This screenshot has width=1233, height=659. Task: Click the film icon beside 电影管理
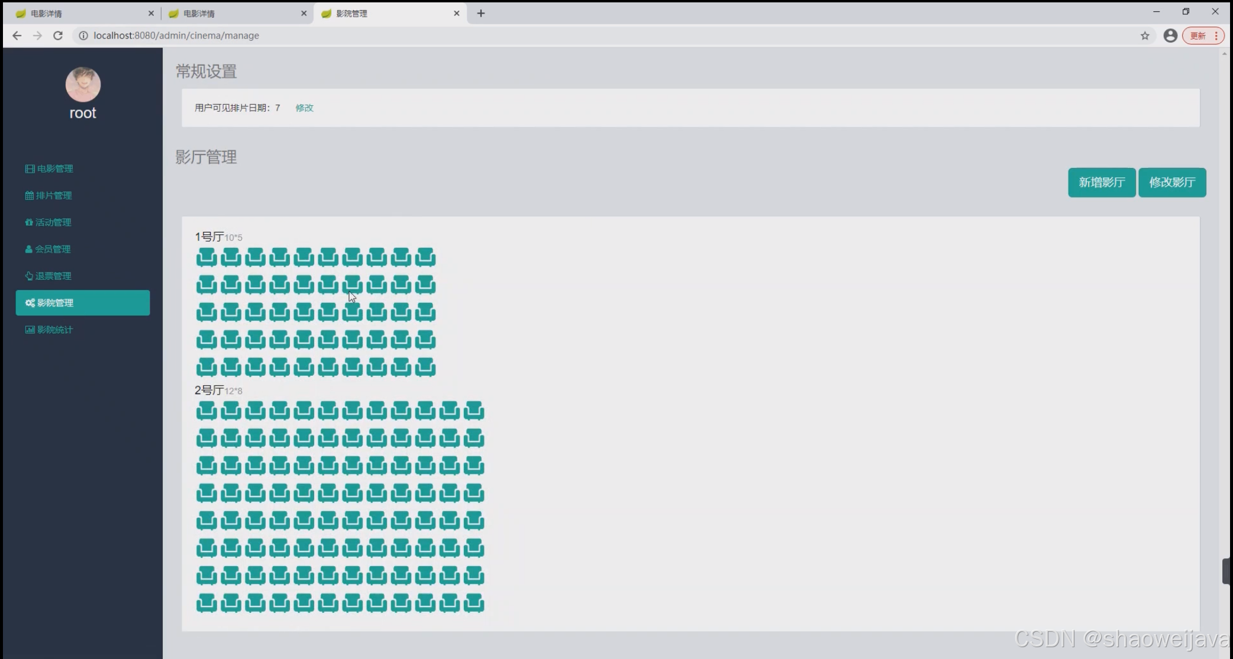pyautogui.click(x=30, y=169)
